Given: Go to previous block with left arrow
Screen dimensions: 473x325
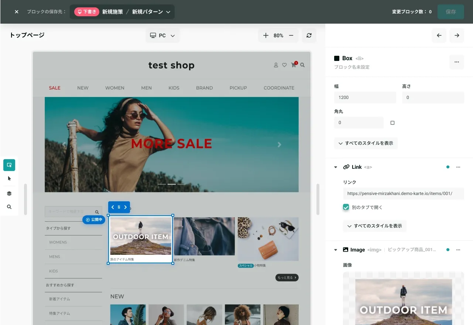Looking at the screenshot, I should pyautogui.click(x=439, y=35).
